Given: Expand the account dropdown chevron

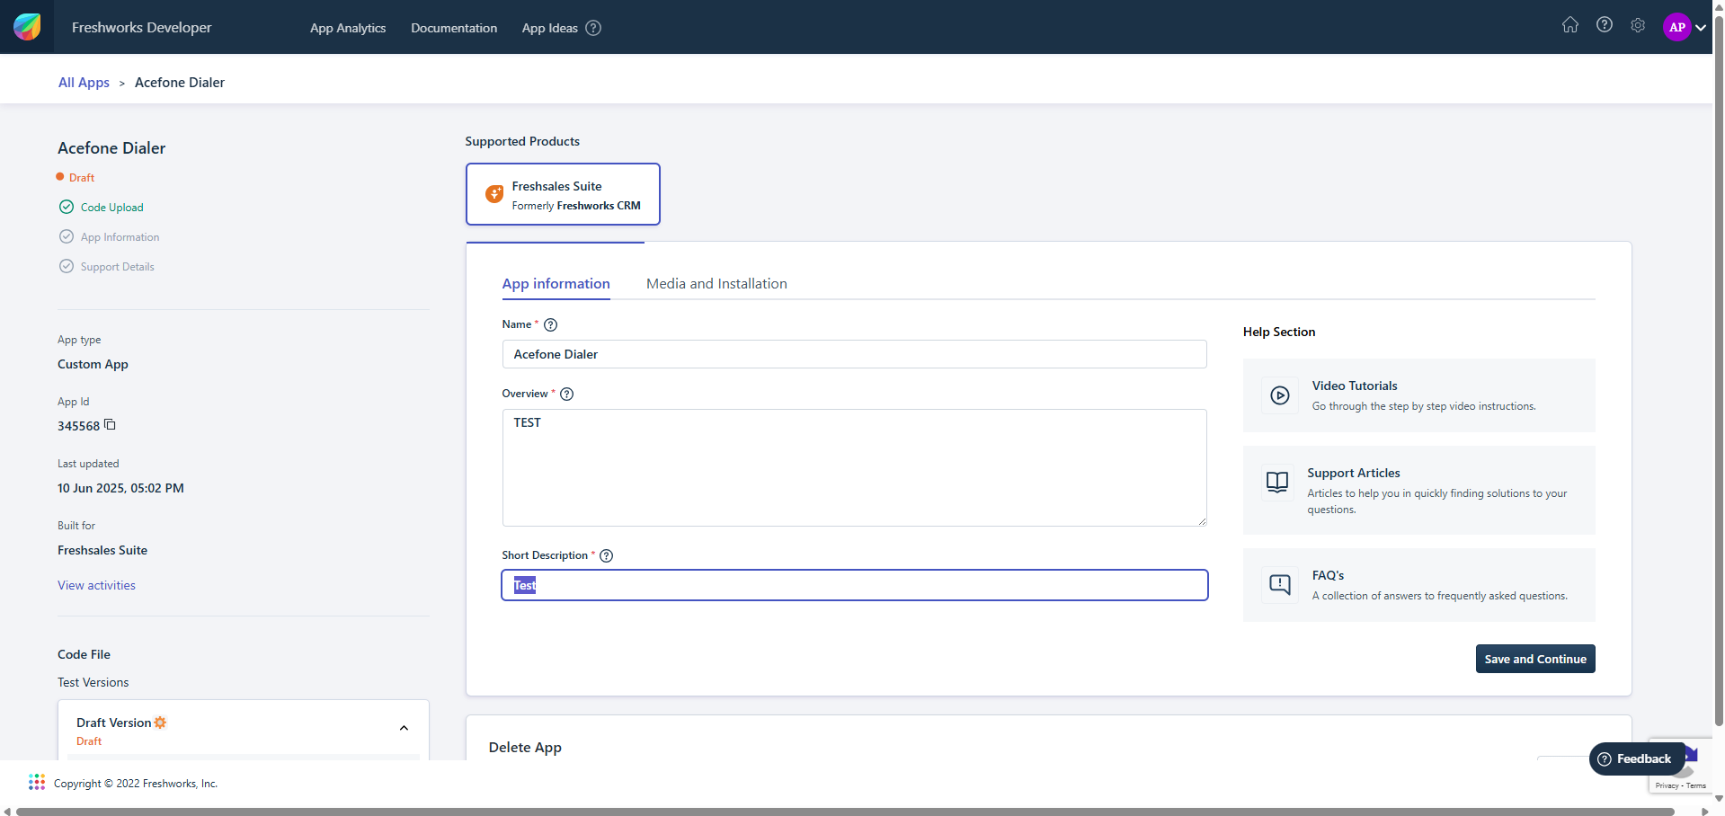Looking at the screenshot, I should point(1701,27).
